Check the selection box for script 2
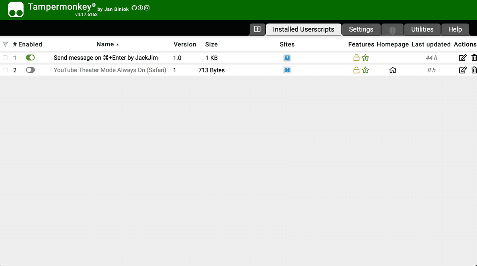Viewport: 477px width, 266px height. point(5,70)
